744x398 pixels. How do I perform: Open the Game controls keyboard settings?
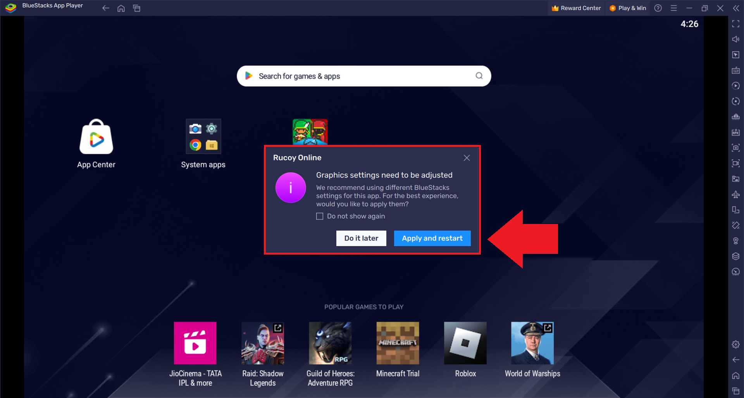(x=735, y=70)
